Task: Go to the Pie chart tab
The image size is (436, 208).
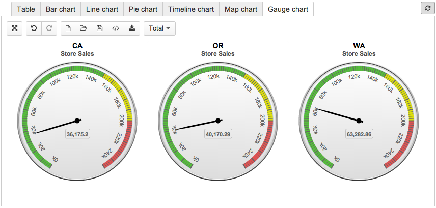Action: coord(142,9)
